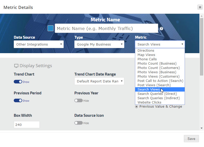The height and width of the screenshot is (147, 204).
Task: Pick Website Clicks from the list
Action: coord(149,102)
